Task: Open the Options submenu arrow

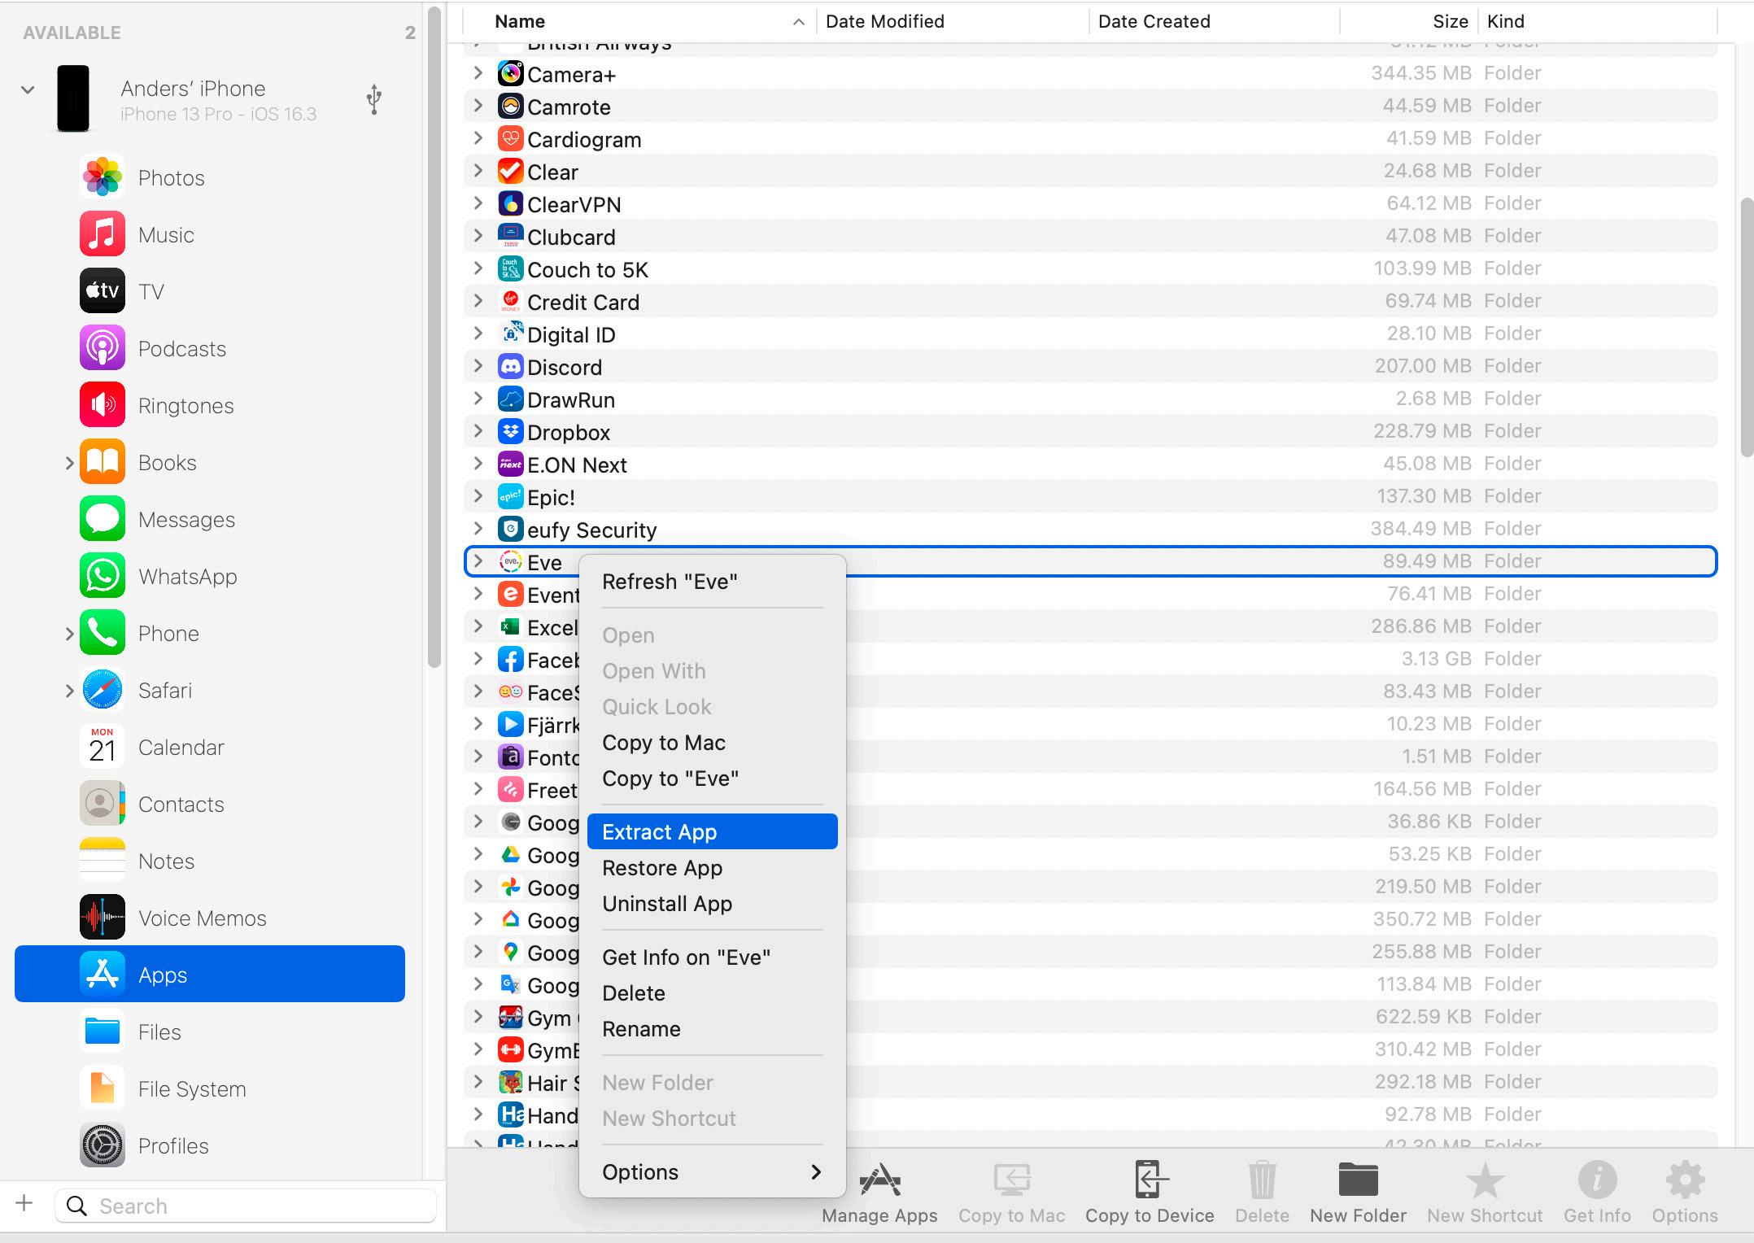Action: point(816,1171)
